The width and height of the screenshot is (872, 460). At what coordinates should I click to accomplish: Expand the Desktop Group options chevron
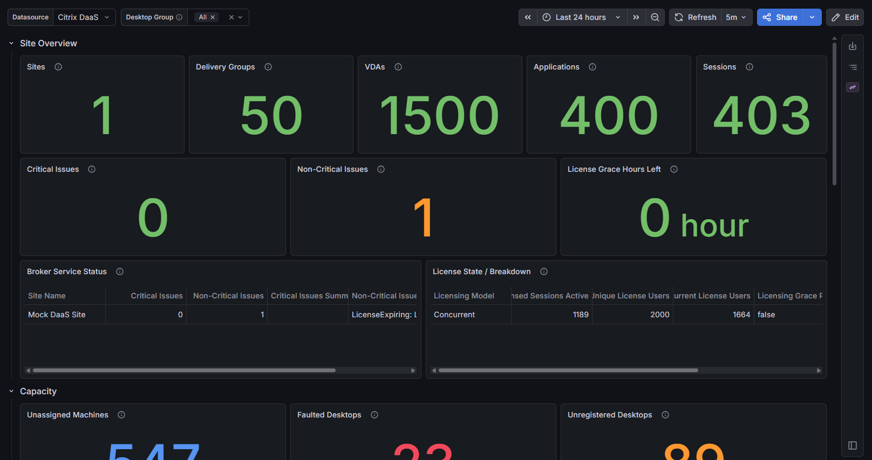[240, 17]
